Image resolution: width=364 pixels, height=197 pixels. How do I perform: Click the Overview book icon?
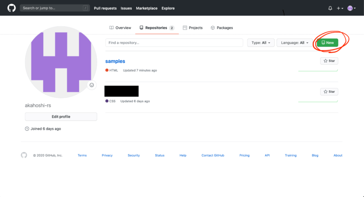click(111, 28)
